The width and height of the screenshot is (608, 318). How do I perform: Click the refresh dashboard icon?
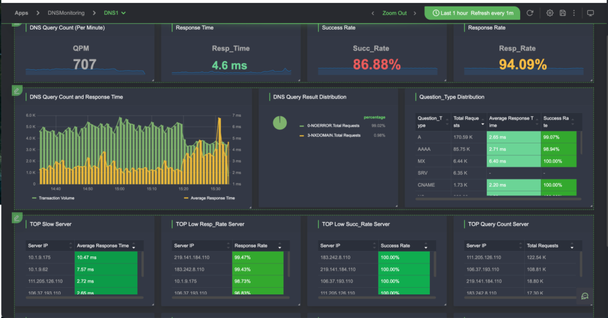(x=530, y=13)
